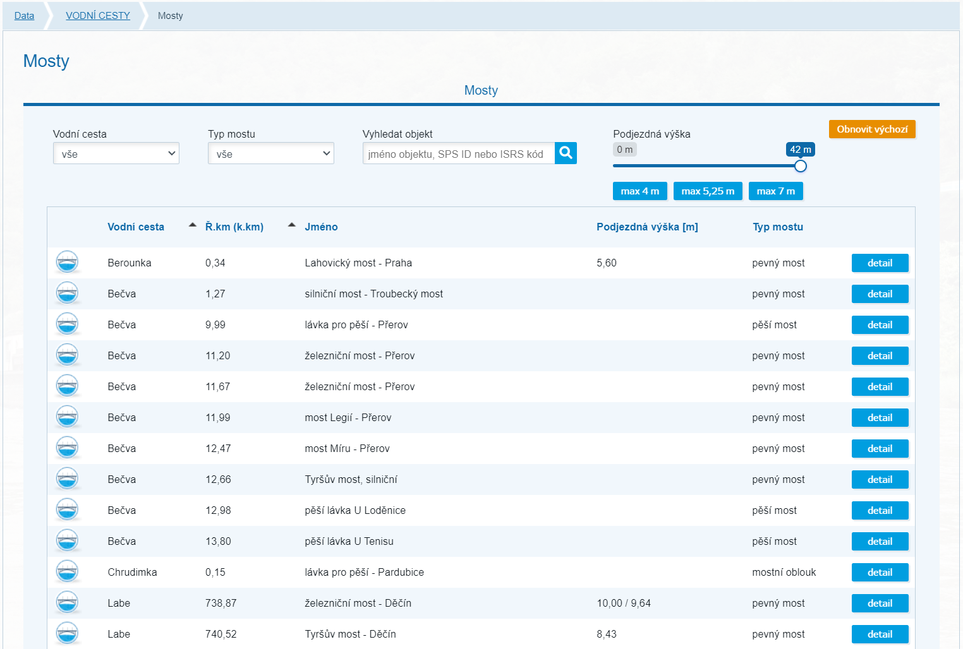
Task: Open detail for železniční most - Děčín
Action: point(880,603)
